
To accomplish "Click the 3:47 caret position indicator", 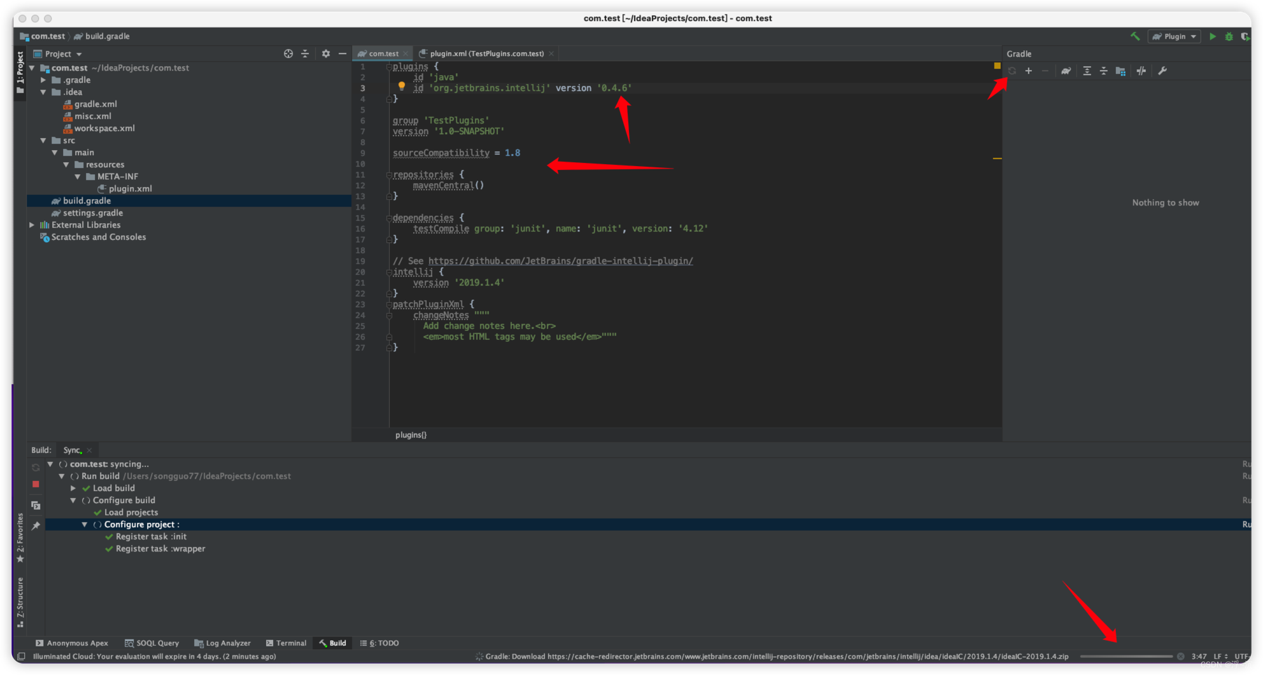I will click(x=1199, y=656).
